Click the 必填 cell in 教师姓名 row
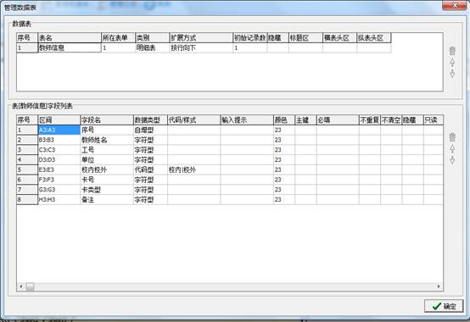Viewport: 470px width, 322px height. pyautogui.click(x=338, y=140)
